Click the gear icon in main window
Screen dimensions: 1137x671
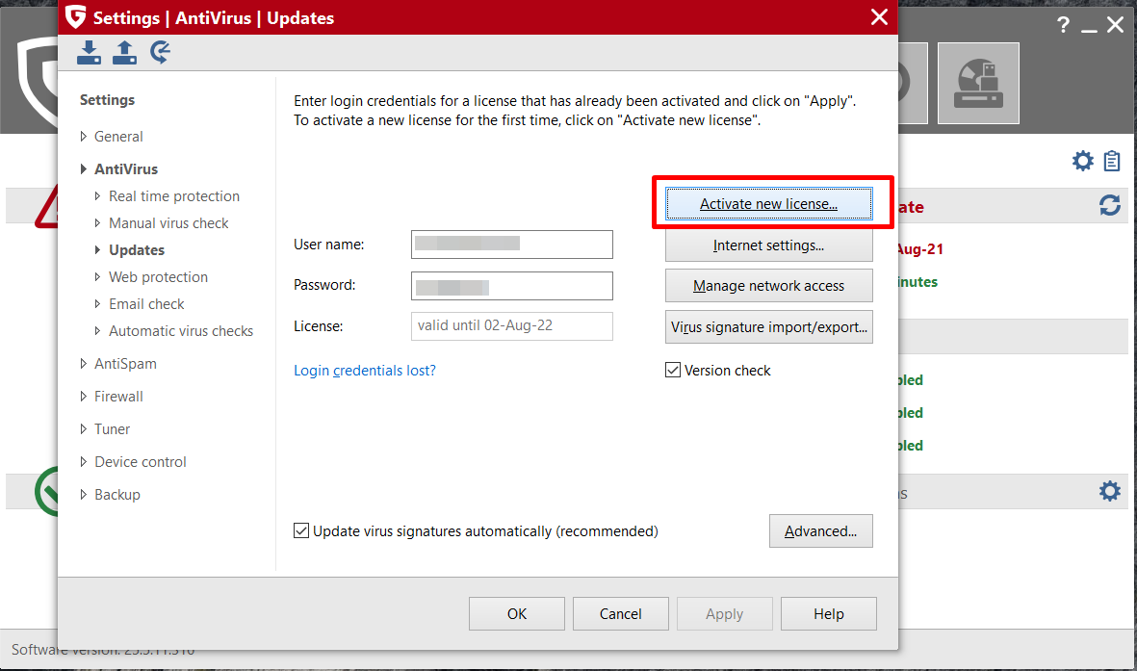[x=1083, y=161]
